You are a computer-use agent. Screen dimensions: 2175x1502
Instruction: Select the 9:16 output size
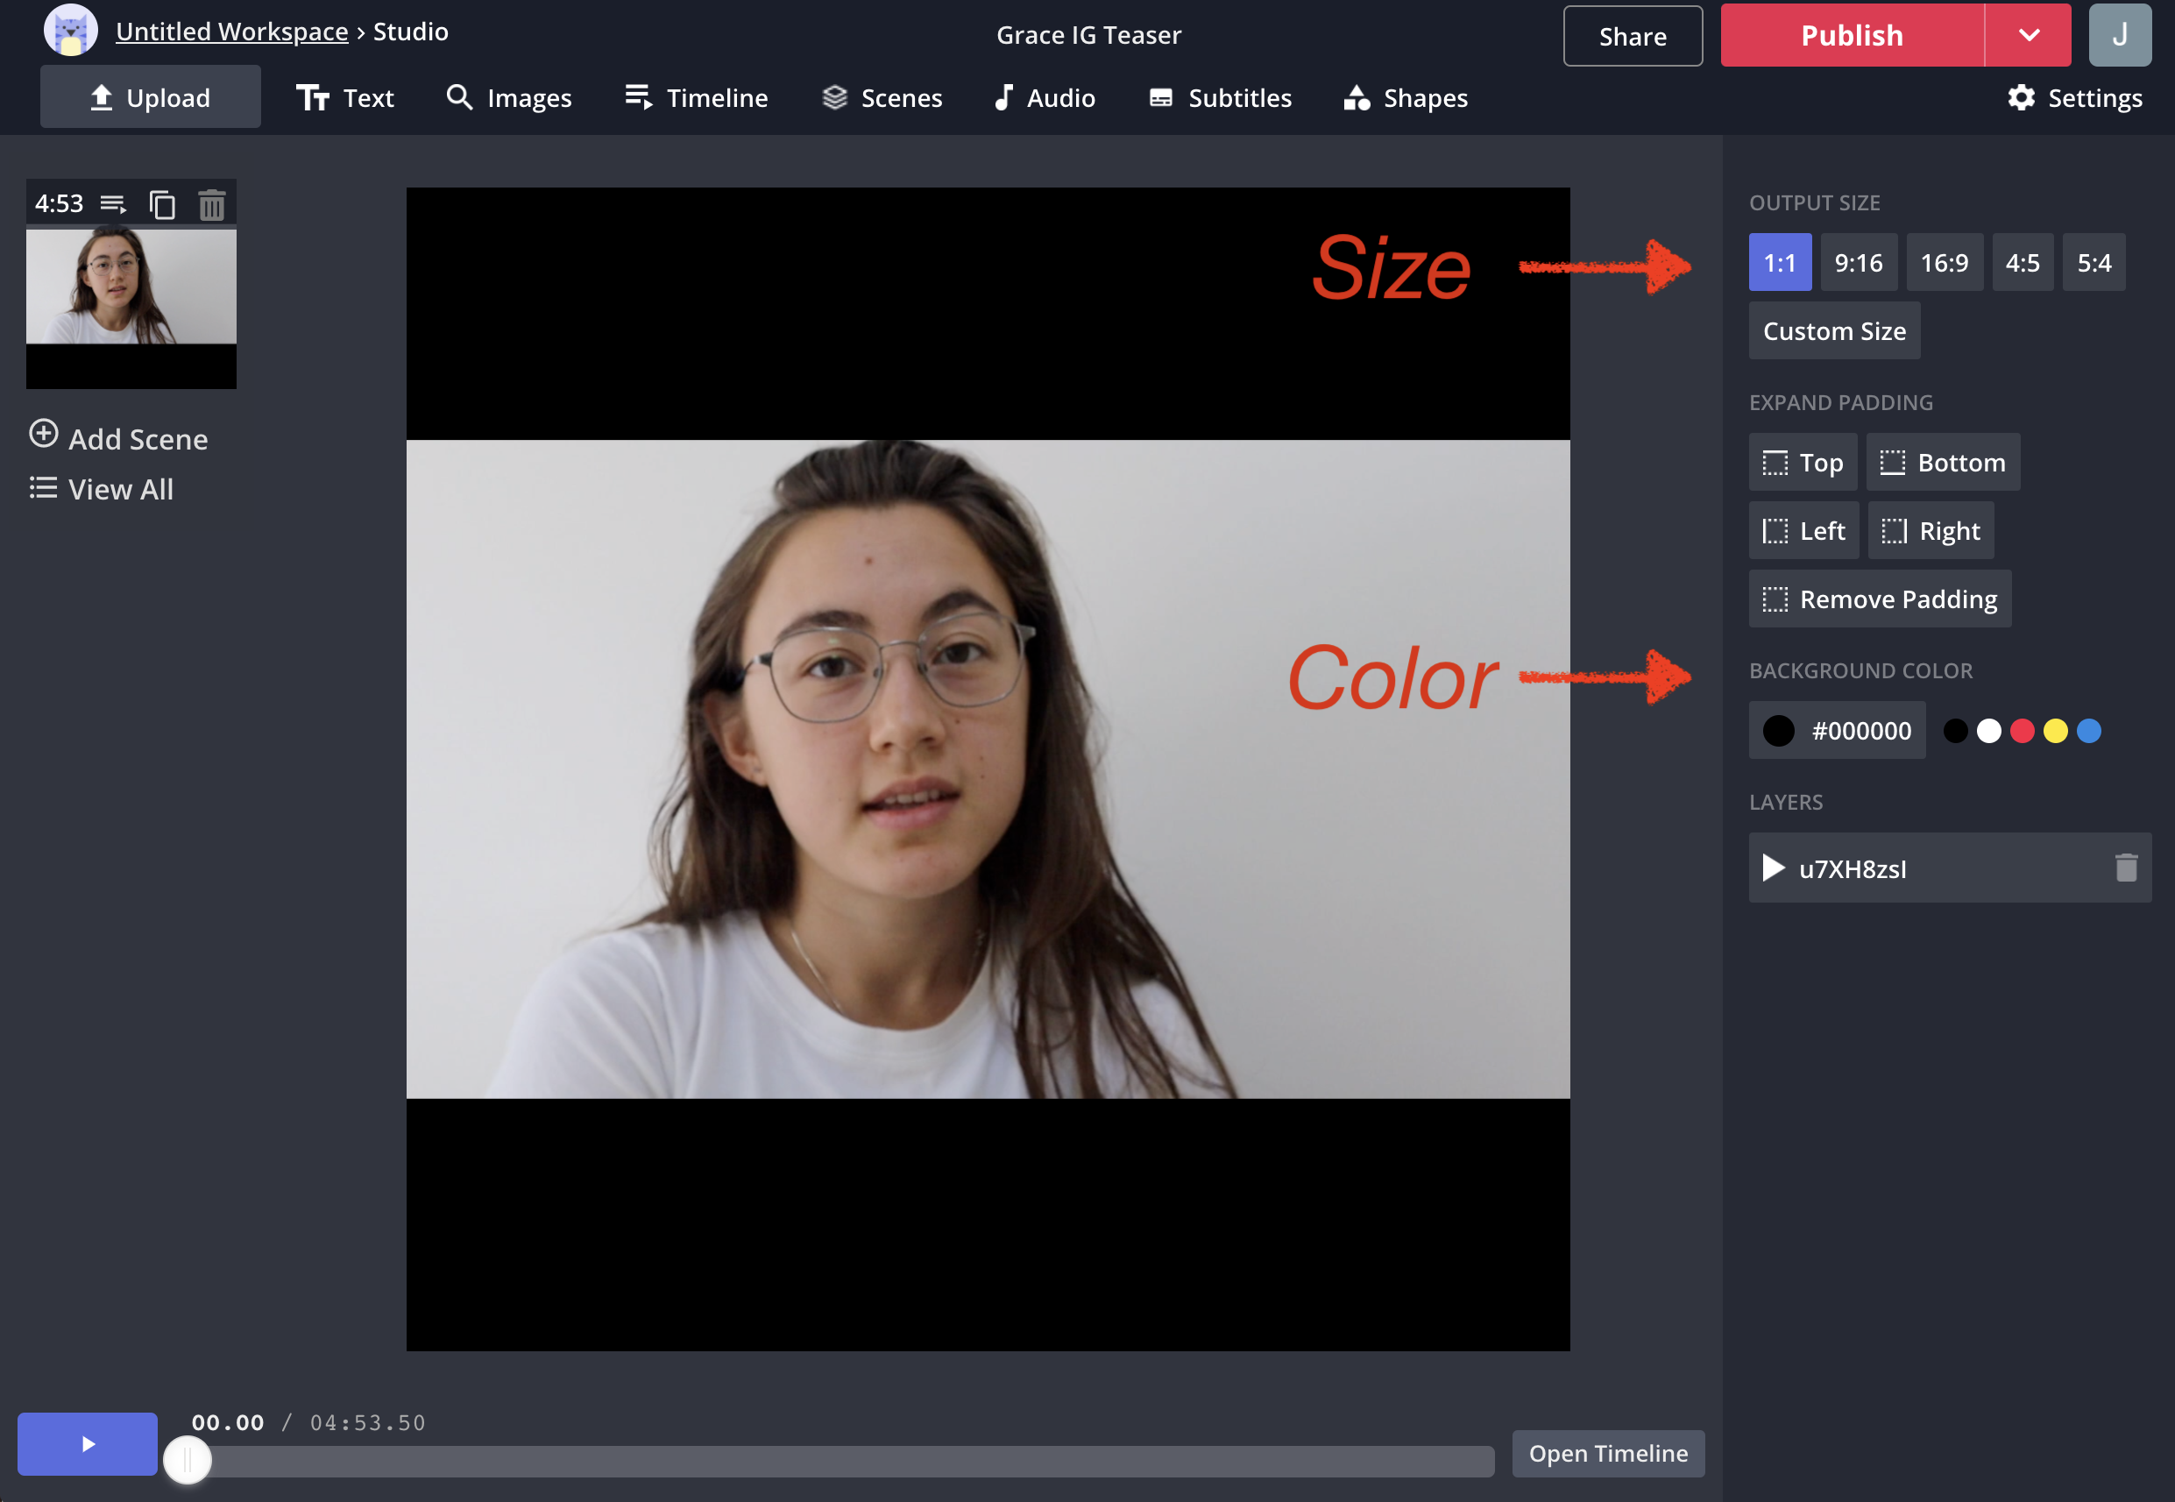(1858, 263)
